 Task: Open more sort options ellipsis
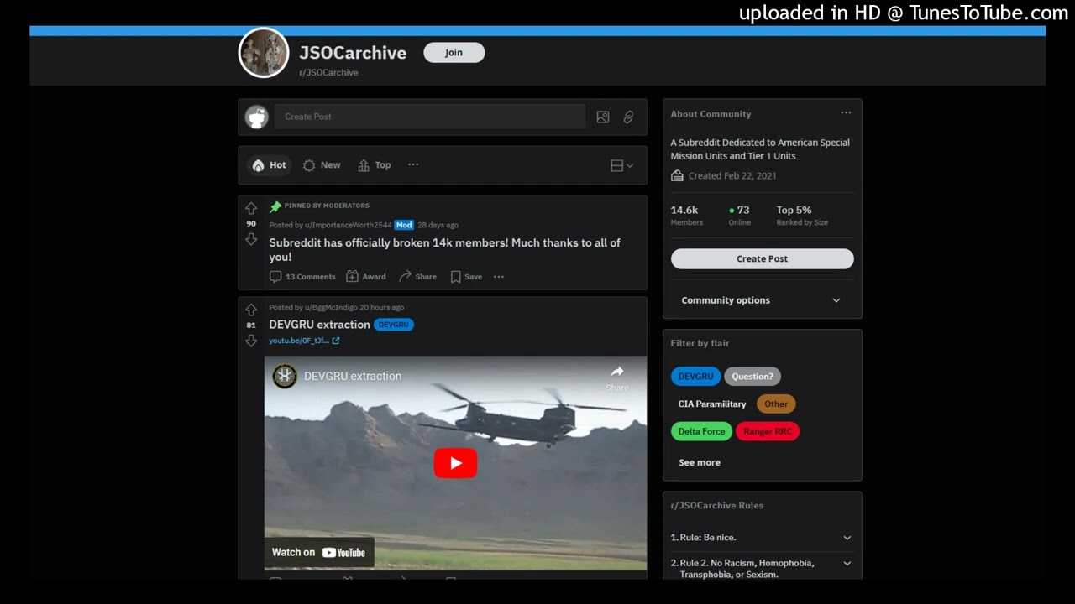[x=413, y=164]
